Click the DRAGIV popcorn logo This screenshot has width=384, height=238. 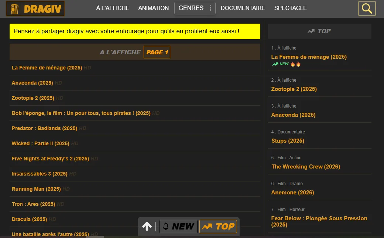tap(35, 8)
